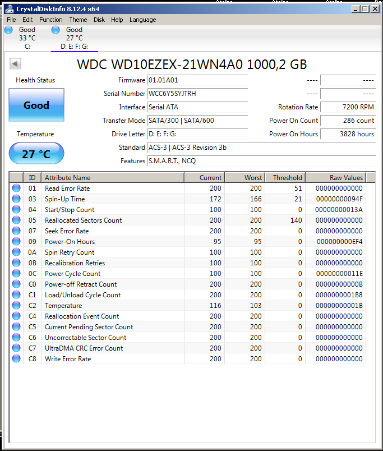The width and height of the screenshot is (383, 451).
Task: Click the Rotation Rate value 7200 RPM
Action: (348, 107)
